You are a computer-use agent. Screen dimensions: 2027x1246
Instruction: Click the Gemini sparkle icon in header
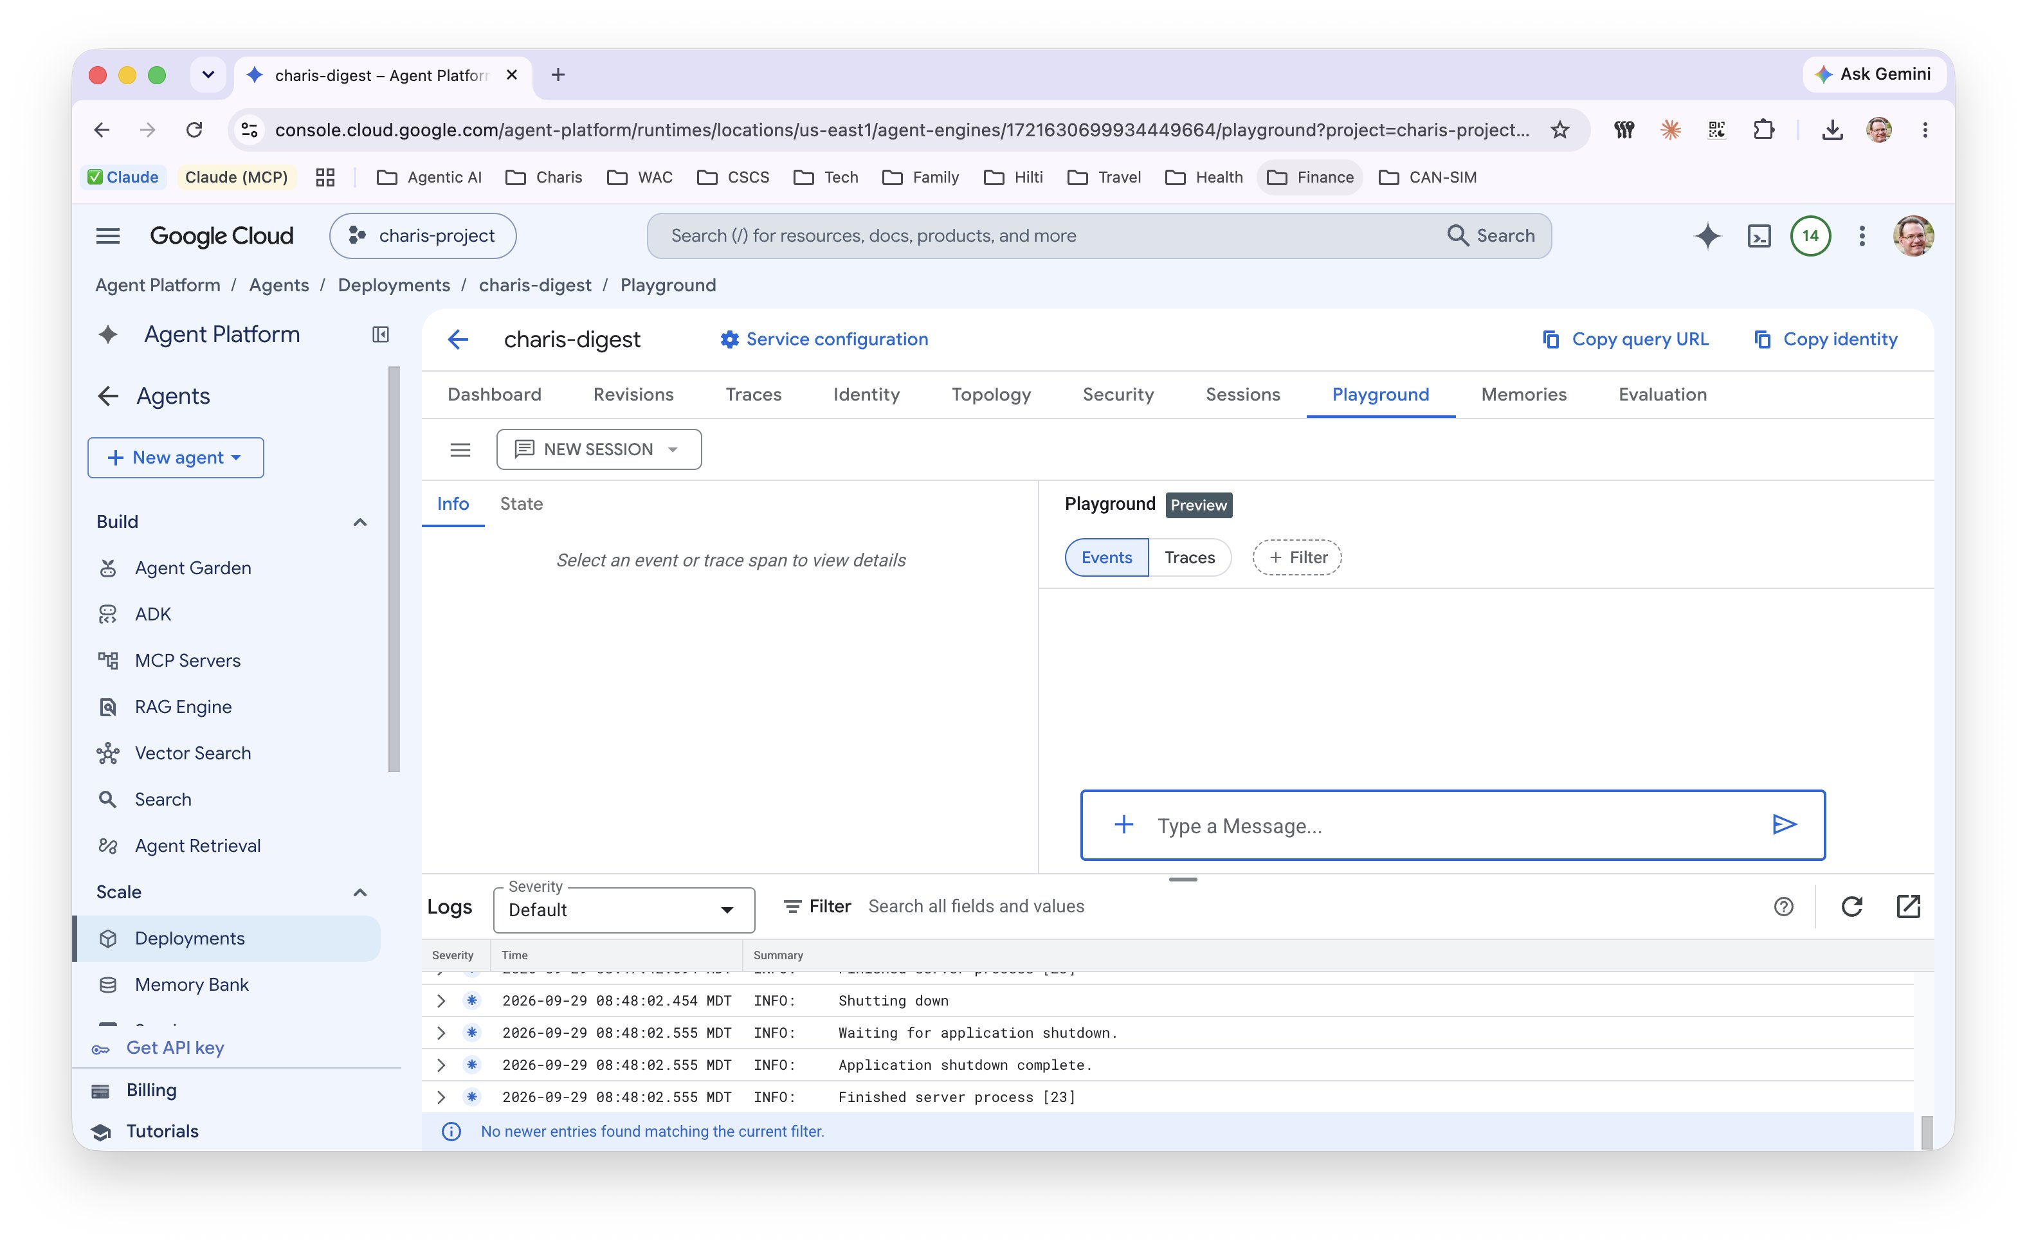(1707, 236)
